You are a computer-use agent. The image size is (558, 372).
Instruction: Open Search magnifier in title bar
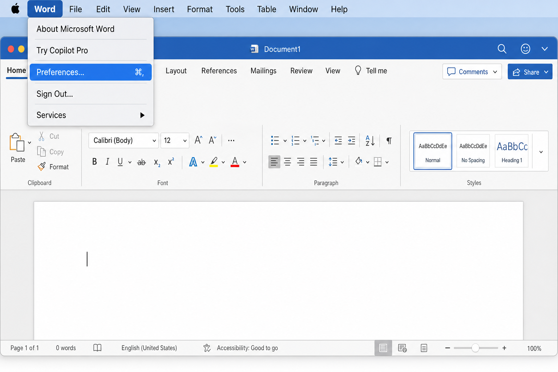click(x=502, y=49)
